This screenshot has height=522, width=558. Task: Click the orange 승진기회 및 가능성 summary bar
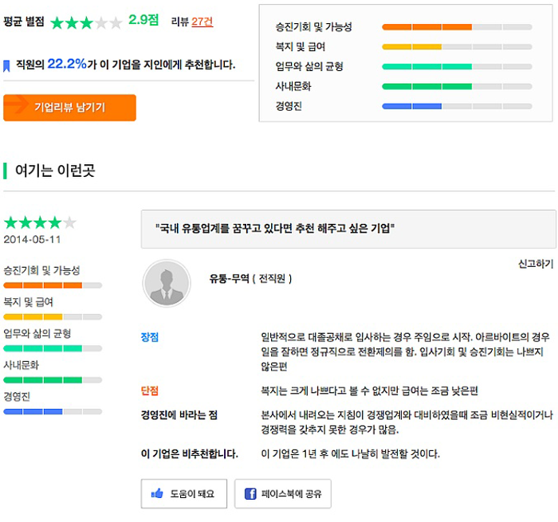click(x=457, y=27)
